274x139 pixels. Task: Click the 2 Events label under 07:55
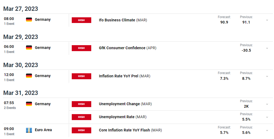click(x=10, y=108)
